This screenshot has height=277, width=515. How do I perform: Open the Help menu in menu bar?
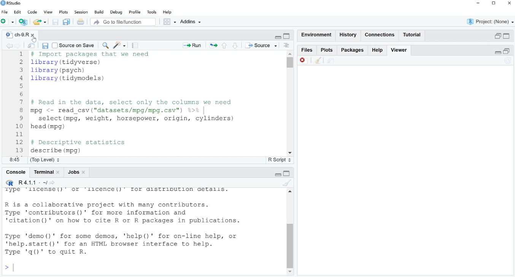pyautogui.click(x=167, y=12)
